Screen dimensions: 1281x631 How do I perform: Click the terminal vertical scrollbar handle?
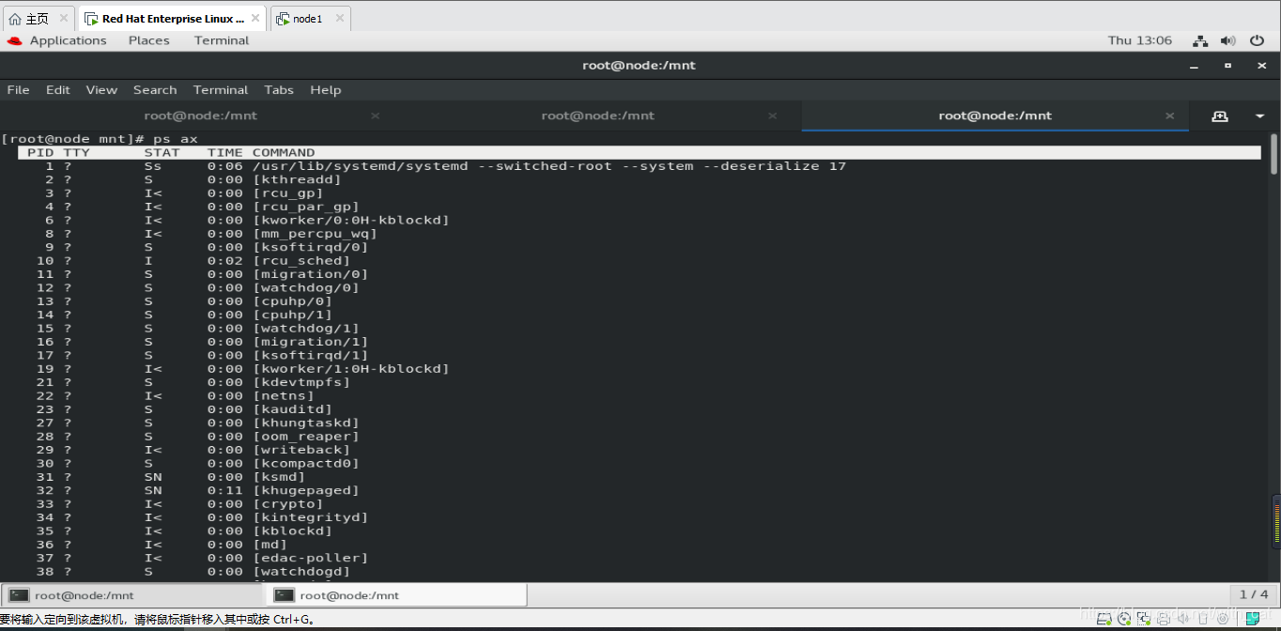[1273, 154]
